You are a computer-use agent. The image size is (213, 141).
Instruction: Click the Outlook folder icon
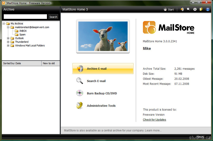(12, 38)
